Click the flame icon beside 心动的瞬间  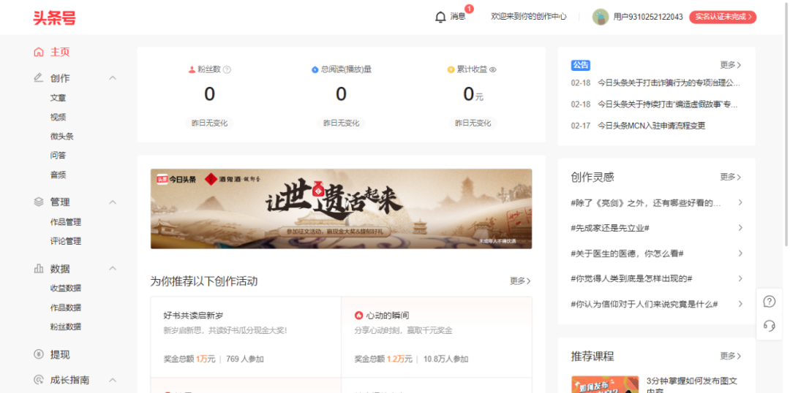click(358, 316)
